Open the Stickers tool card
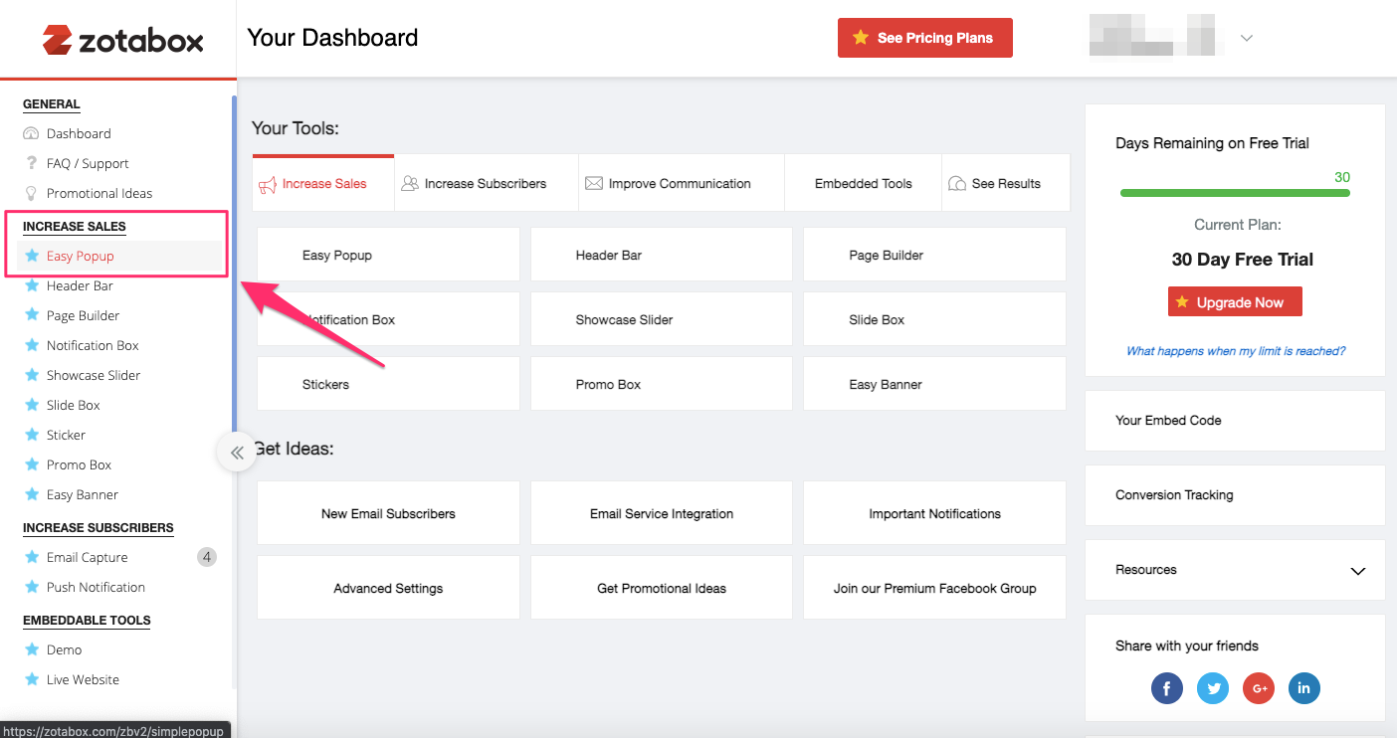 [388, 384]
